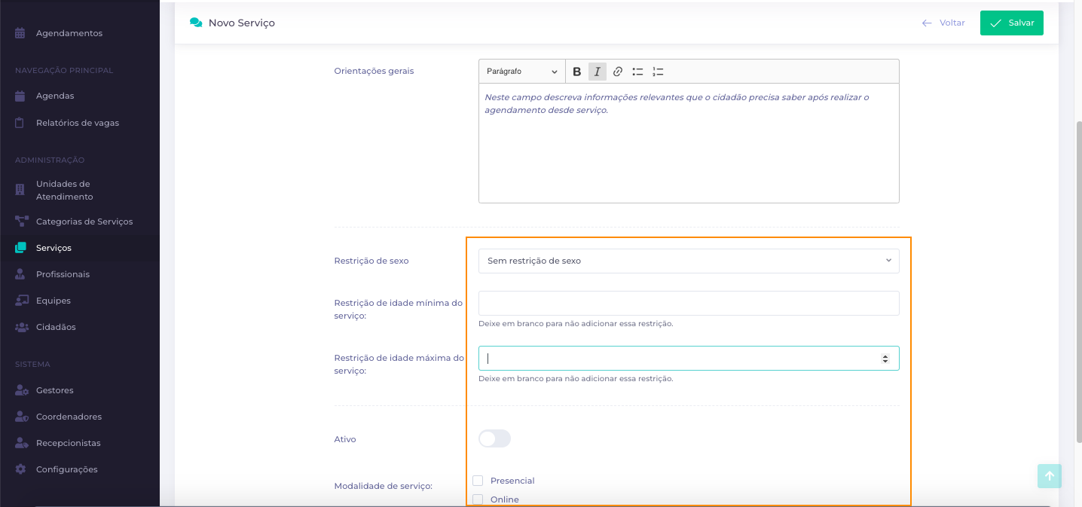The width and height of the screenshot is (1082, 507).
Task: Click the Unidades de Atendimento building icon
Action: pyautogui.click(x=20, y=190)
